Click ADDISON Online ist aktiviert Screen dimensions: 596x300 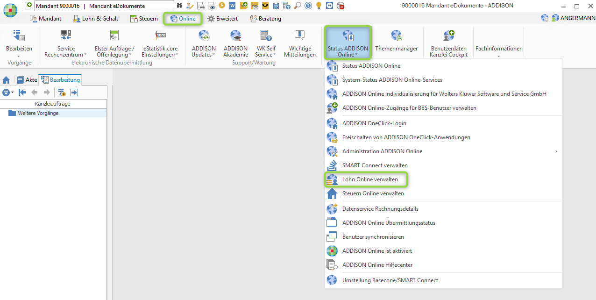443,251
